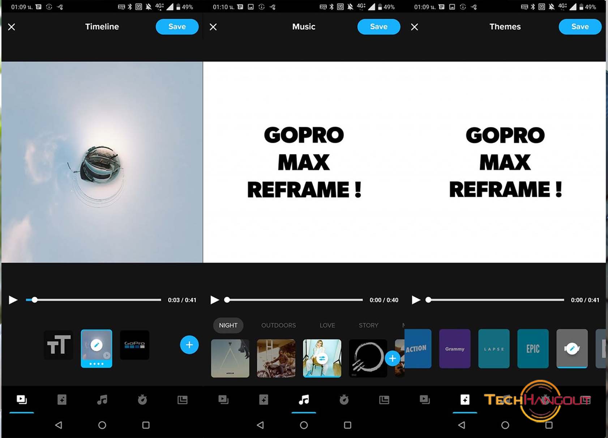Play the preview on the Themes screen

point(416,300)
